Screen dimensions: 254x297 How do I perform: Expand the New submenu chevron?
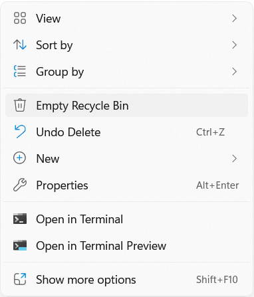(235, 159)
